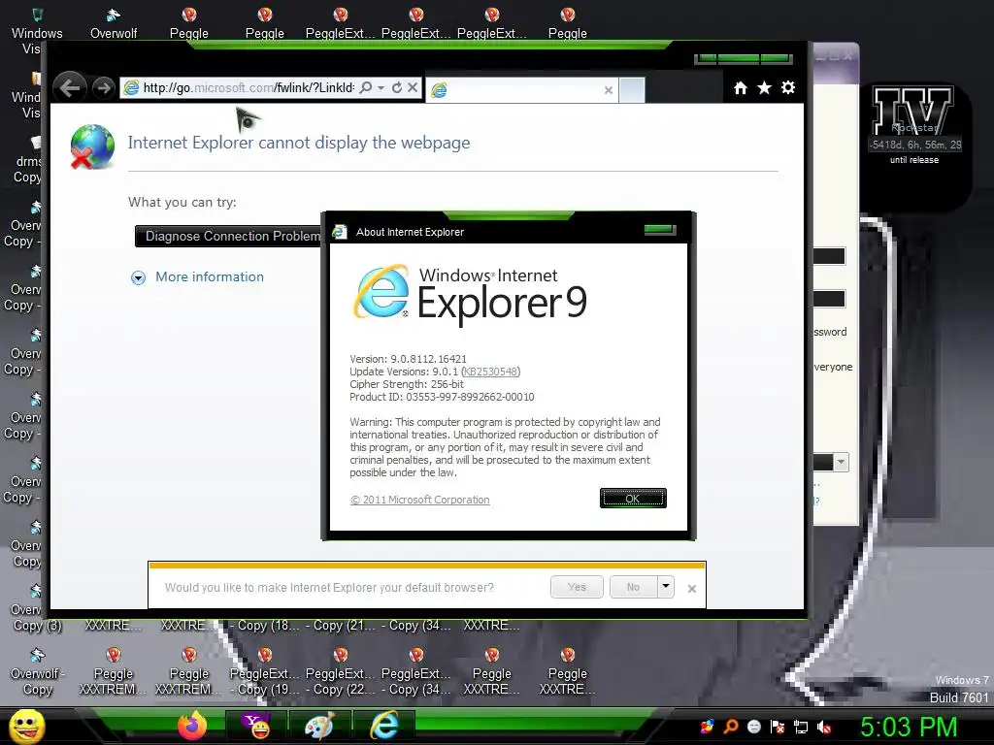Select the Overwolf desktop icon in top row
This screenshot has width=994, height=745.
tap(114, 23)
